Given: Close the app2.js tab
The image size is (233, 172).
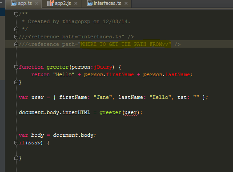Looking at the screenshot, I should click(x=76, y=4).
